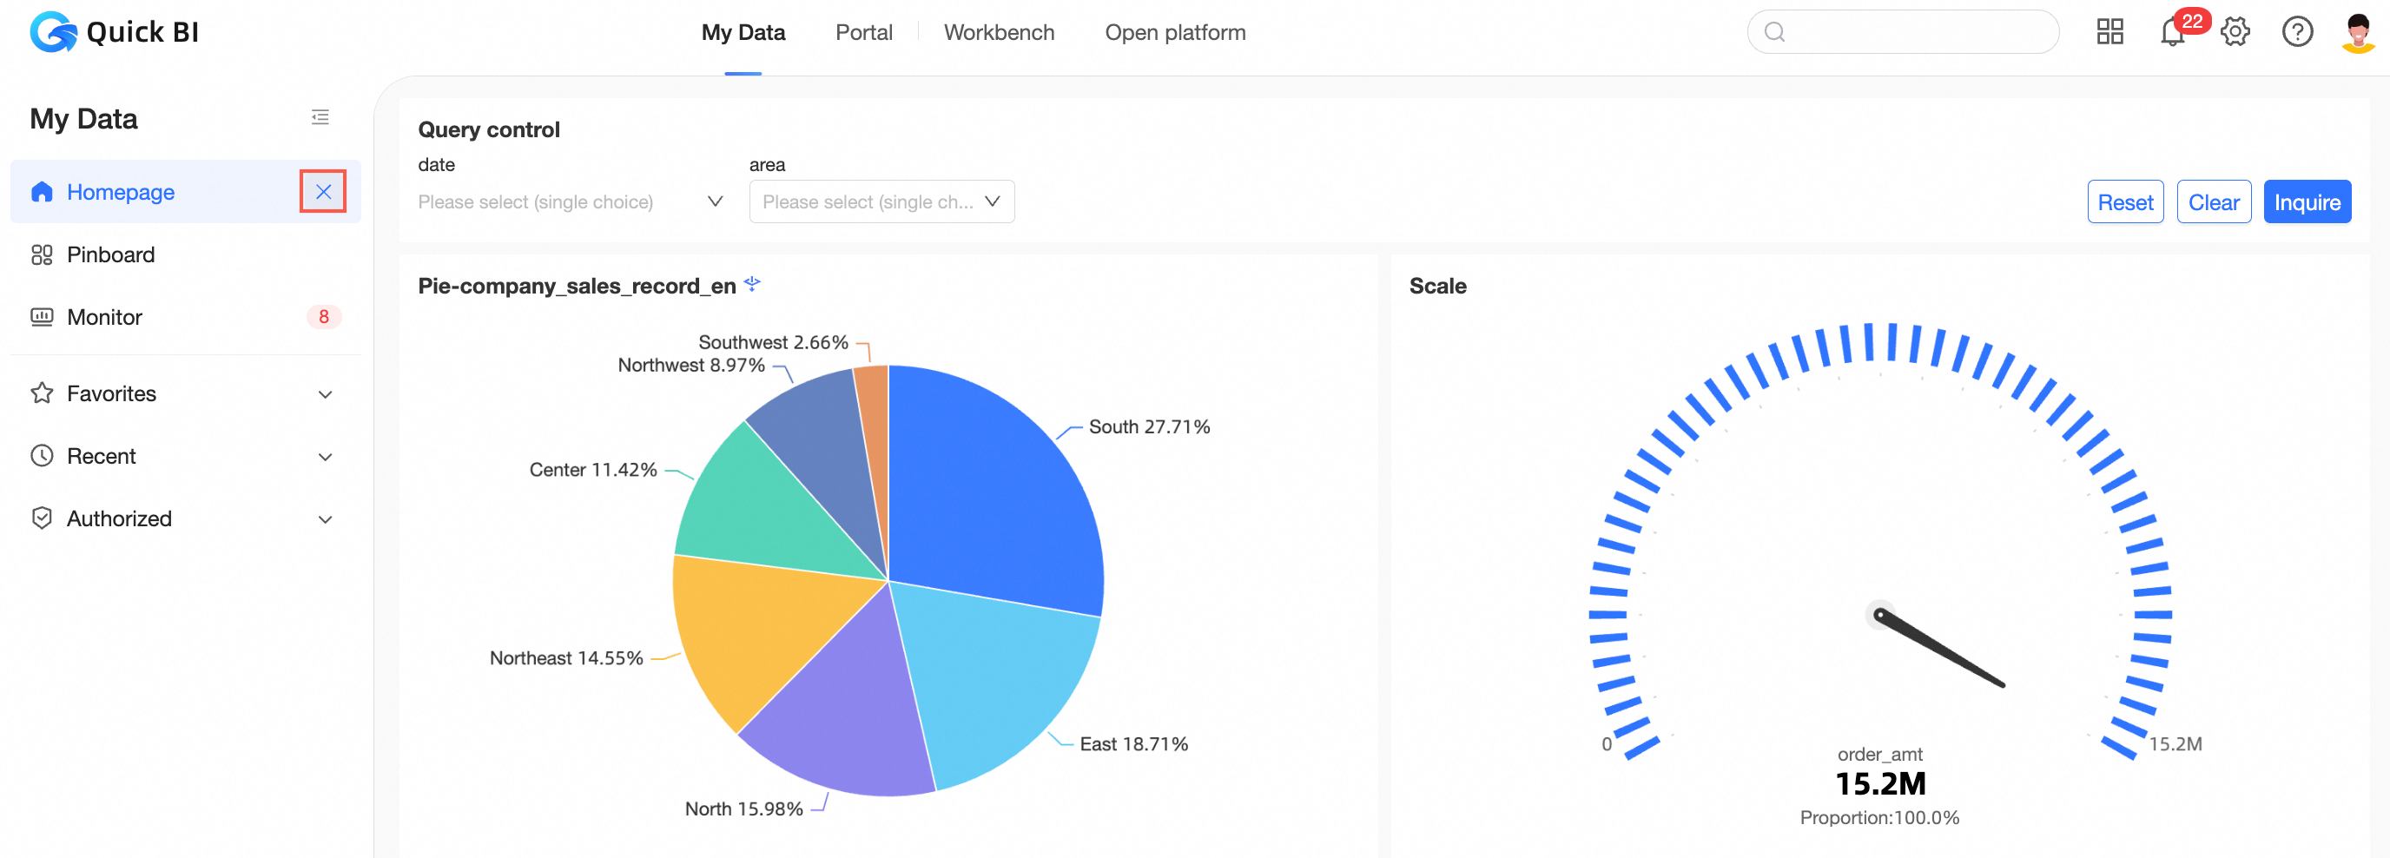Open the notifications bell

2173,32
